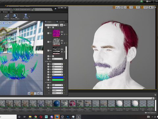Image resolution: width=158 pixels, height=119 pixels.
Task: Click the content browser search magnifier icon
Action: (153, 98)
